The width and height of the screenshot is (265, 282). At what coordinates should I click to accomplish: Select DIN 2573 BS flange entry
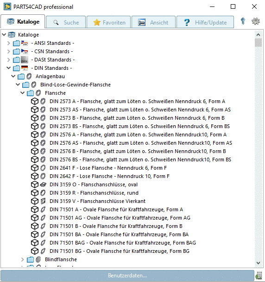[x=139, y=126]
